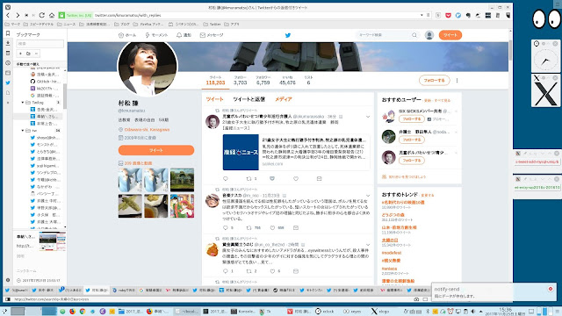Viewport: 562px width, 316px height.
Task: Open the xclock taskbar entry
Action: pos(325,312)
